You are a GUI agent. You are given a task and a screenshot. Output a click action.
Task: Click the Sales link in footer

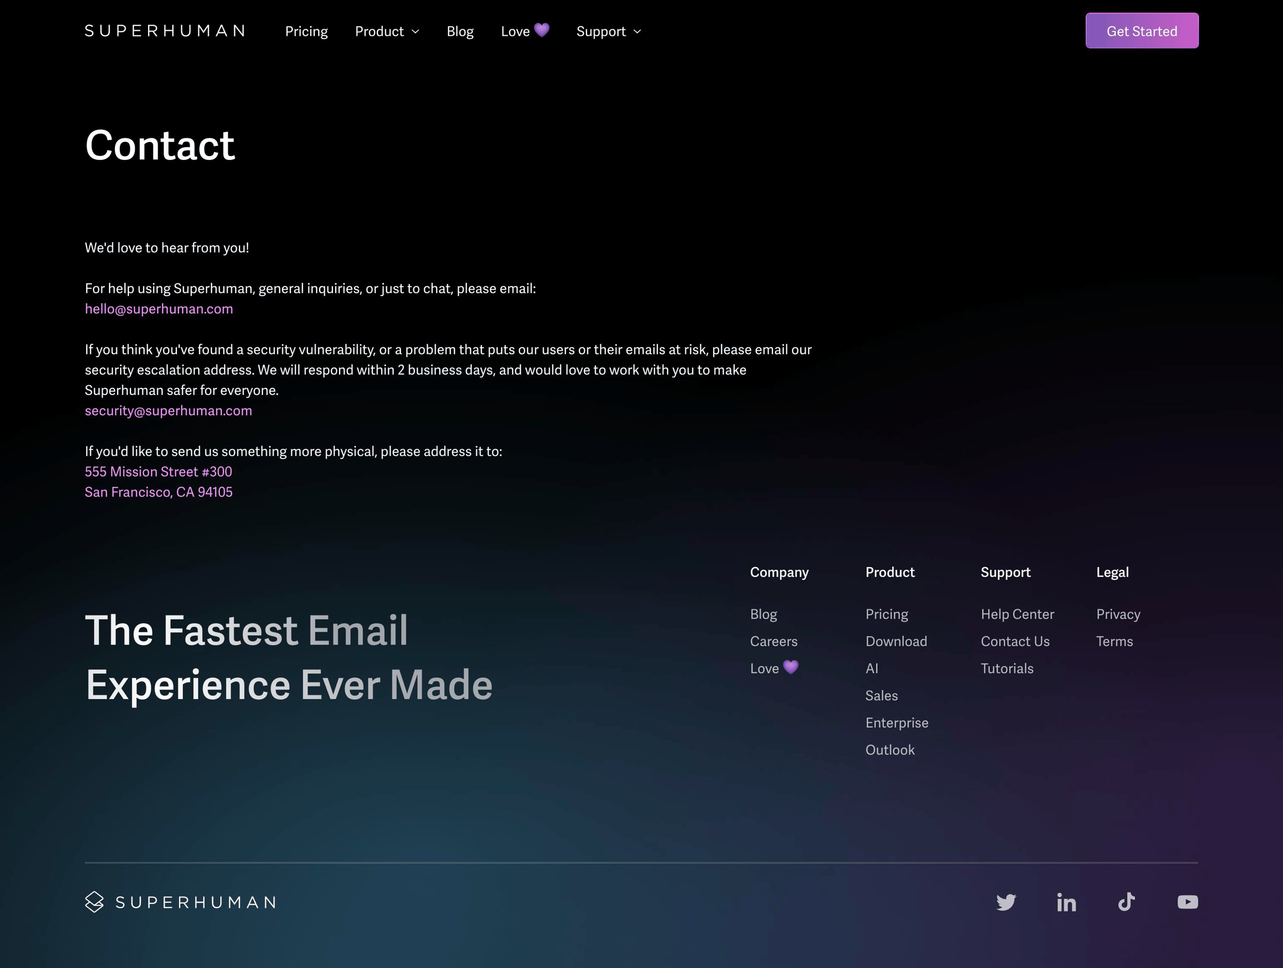pyautogui.click(x=881, y=696)
